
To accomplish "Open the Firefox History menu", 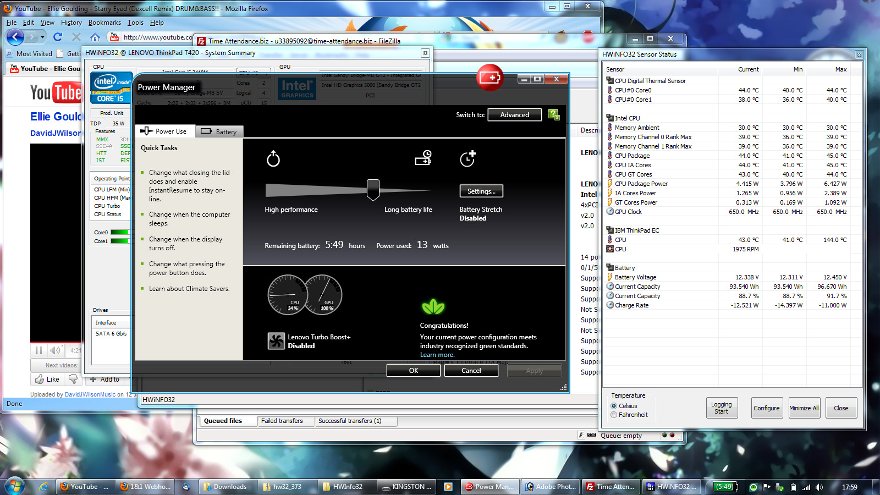I will 71,23.
